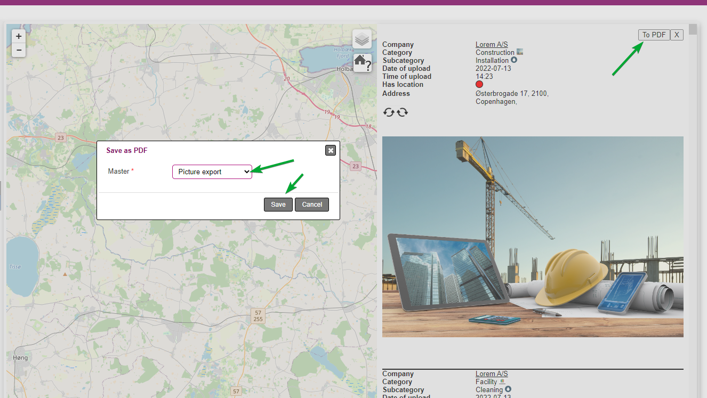
Task: Close the picture panel with X
Action: point(677,35)
